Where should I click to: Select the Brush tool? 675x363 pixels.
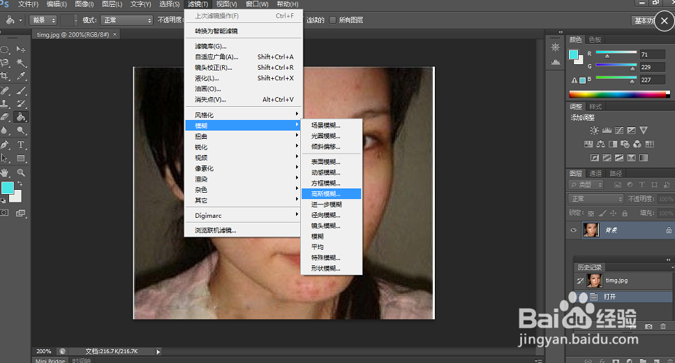pos(21,91)
